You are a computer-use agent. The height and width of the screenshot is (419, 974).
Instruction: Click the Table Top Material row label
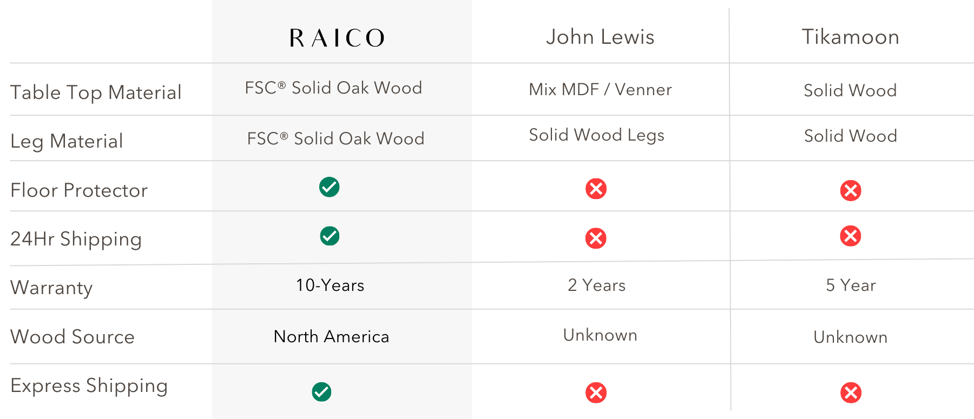click(96, 92)
